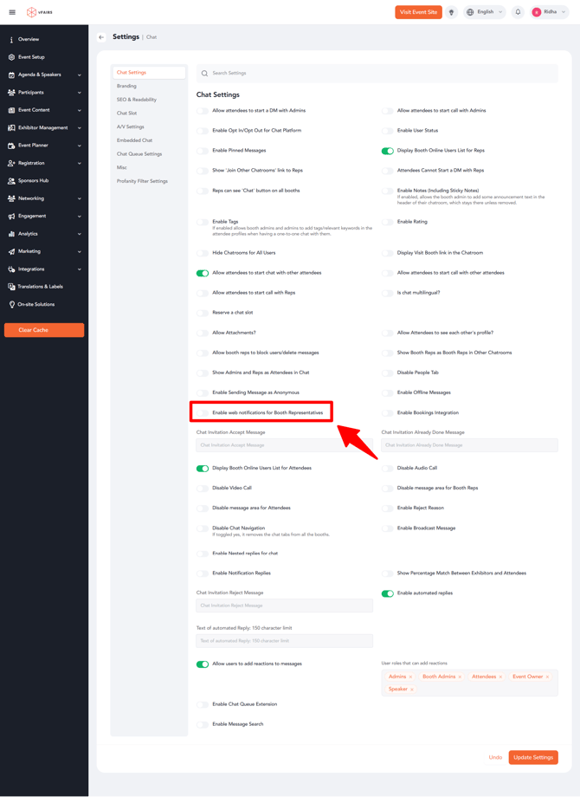The image size is (580, 797).
Task: Click the notification bell icon
Action: pyautogui.click(x=518, y=12)
